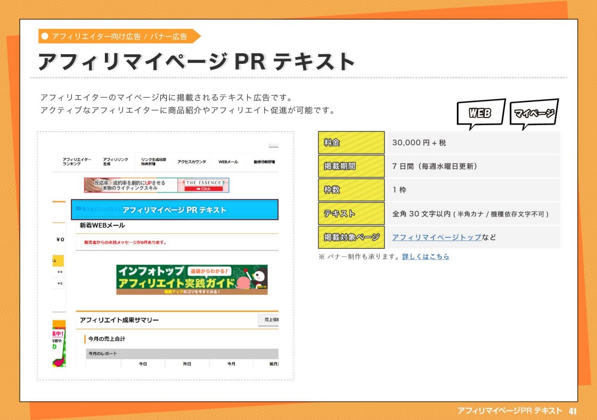The height and width of the screenshot is (420, 597).
Task: Click the red unread message notice
Action: click(125, 242)
